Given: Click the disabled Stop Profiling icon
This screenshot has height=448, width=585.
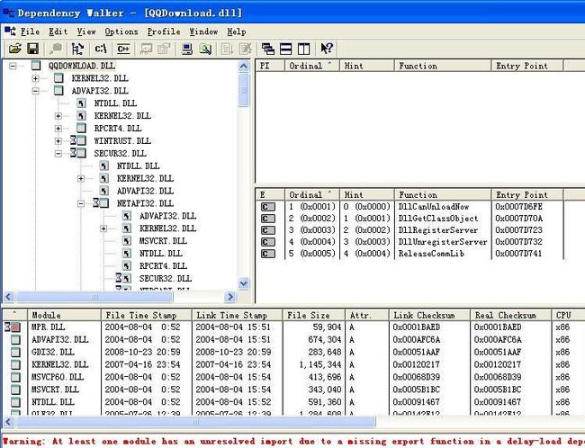Looking at the screenshot, I should pos(246,49).
